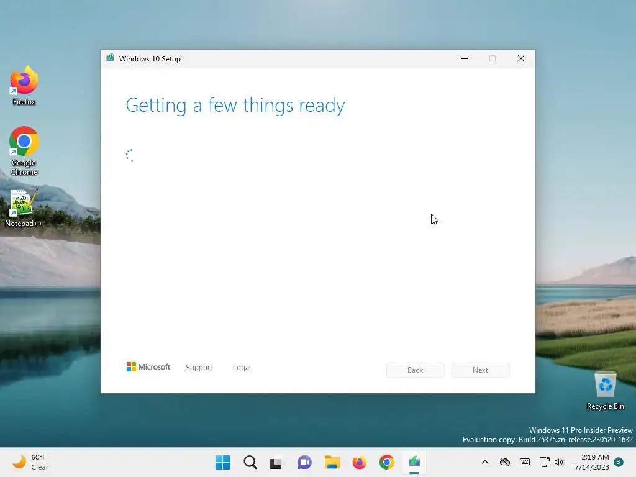
Task: Click the Next button in Setup
Action: pos(480,370)
